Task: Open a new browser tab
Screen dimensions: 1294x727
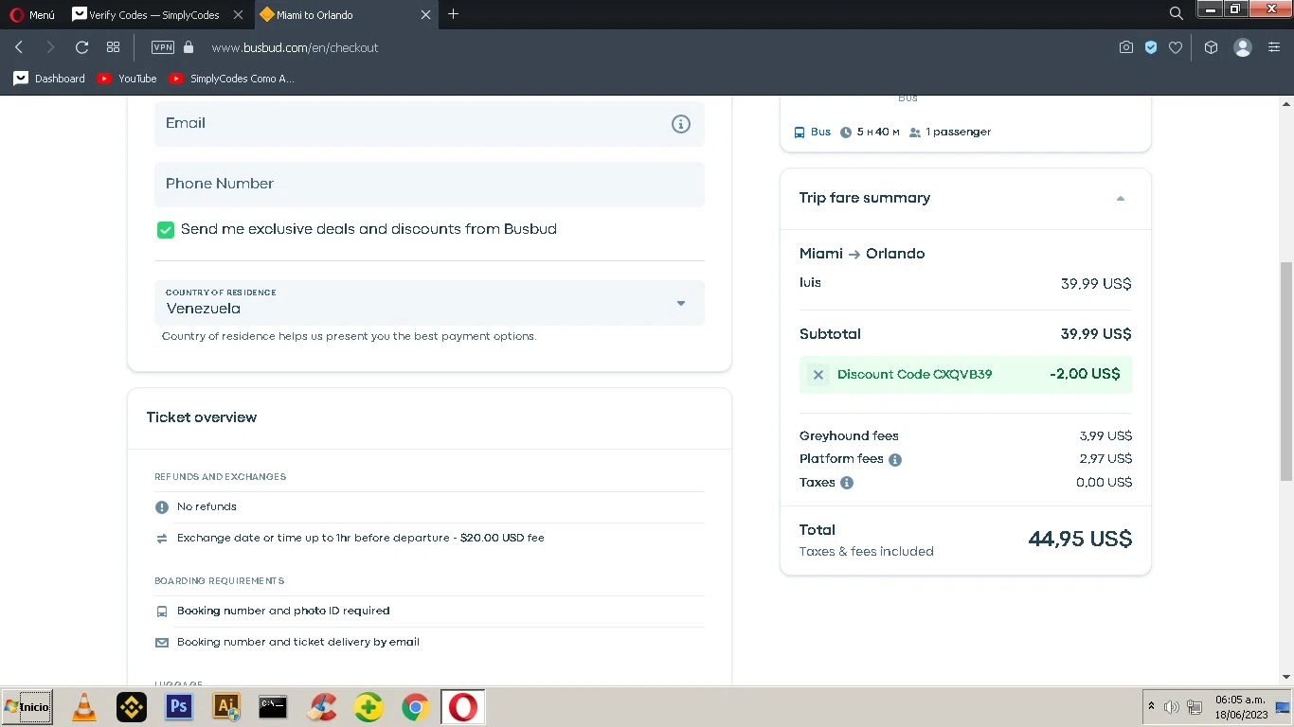Action: (x=453, y=14)
